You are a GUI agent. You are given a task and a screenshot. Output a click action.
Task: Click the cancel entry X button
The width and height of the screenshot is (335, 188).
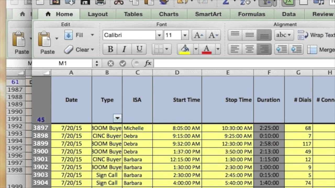tap(110, 63)
